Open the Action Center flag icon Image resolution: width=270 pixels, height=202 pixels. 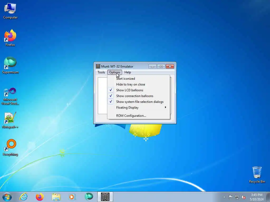point(230,197)
